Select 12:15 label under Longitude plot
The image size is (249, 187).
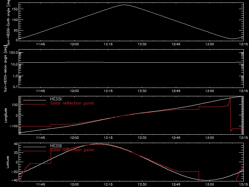(108, 138)
